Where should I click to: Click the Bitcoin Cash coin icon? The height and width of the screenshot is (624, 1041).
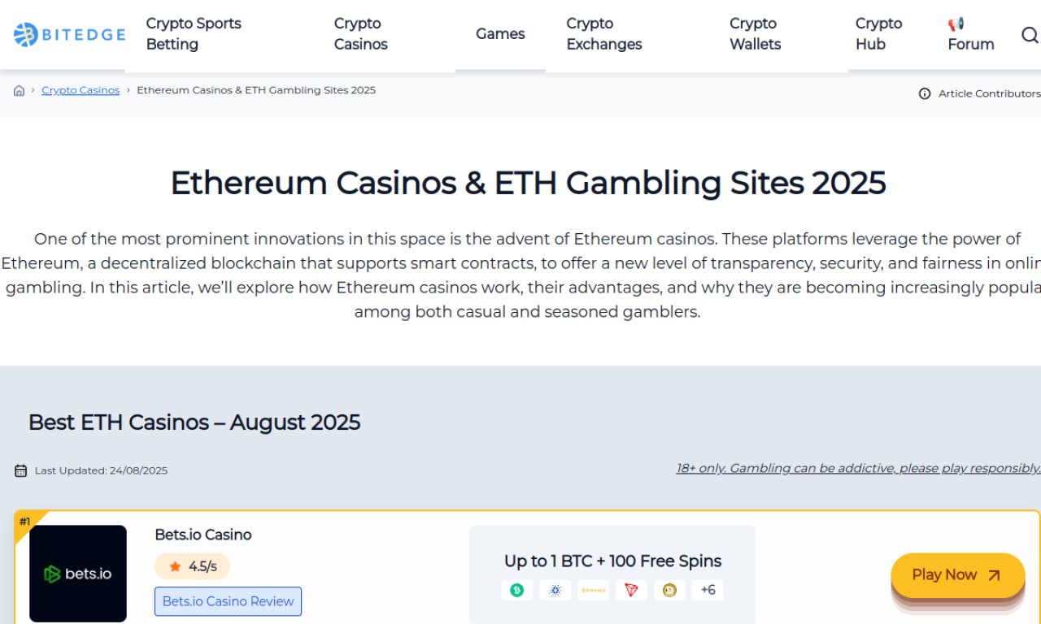[x=517, y=591]
